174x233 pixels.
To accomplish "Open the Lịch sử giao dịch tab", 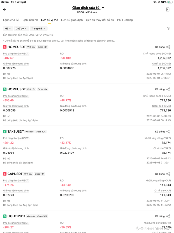I will tap(72, 20).
